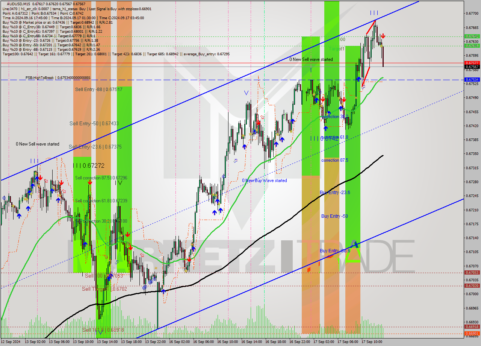The width and height of the screenshot is (481, 346).
Task: Click the 'Sell Target1 | 0.6702' label
Action: click(x=104, y=289)
